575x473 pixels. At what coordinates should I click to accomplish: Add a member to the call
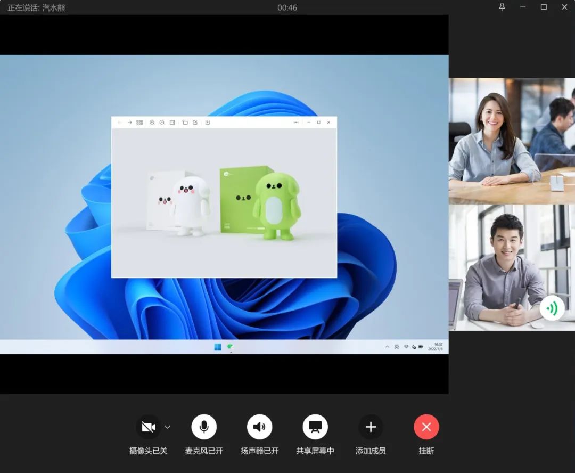tap(371, 427)
